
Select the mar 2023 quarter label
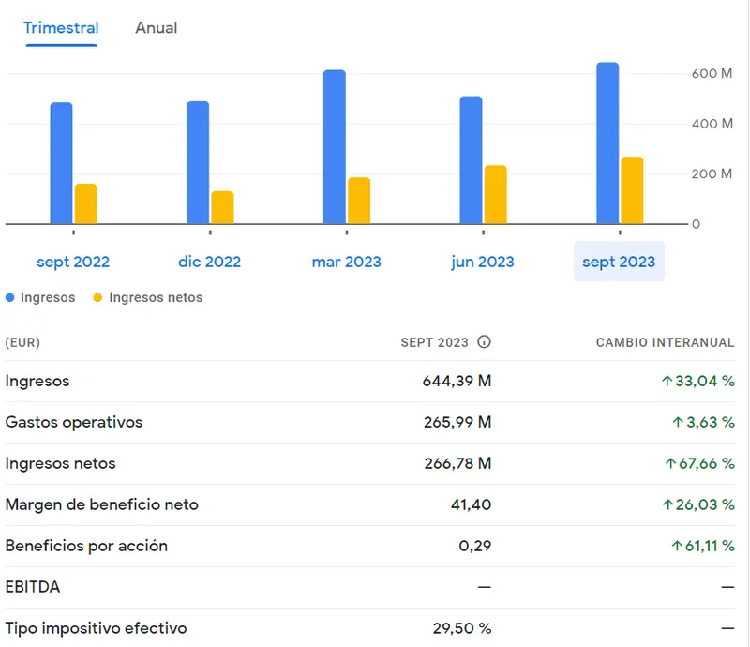point(346,262)
